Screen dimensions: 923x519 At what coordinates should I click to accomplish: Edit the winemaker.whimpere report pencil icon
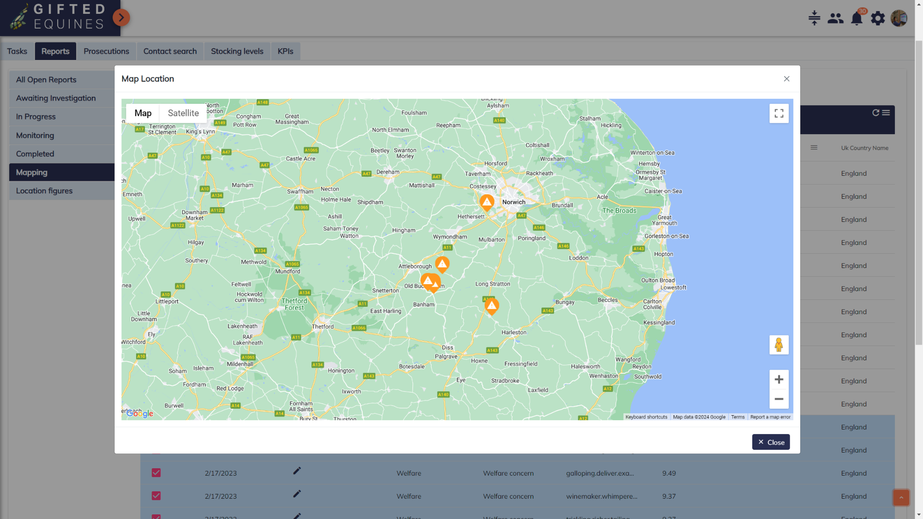point(297,494)
